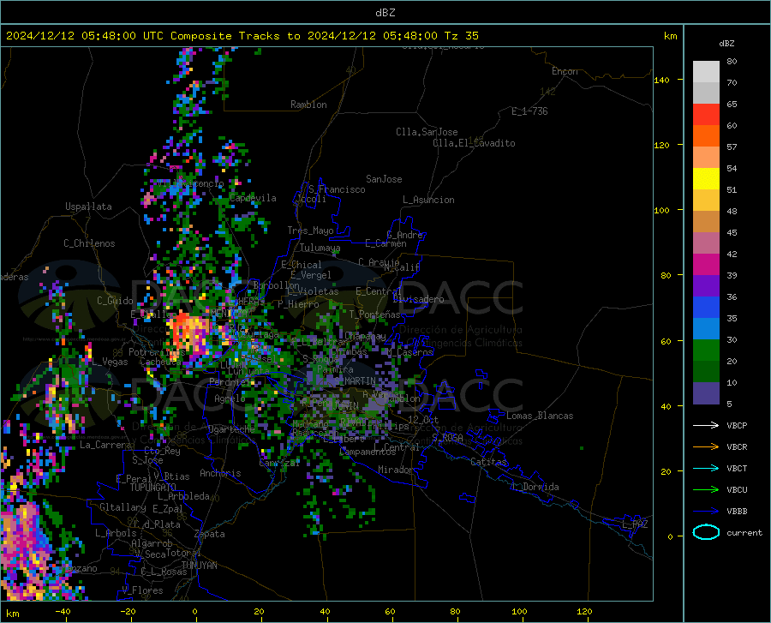Click the 'Anchoris' place label
Viewport: 771px width, 623px height.
(220, 473)
